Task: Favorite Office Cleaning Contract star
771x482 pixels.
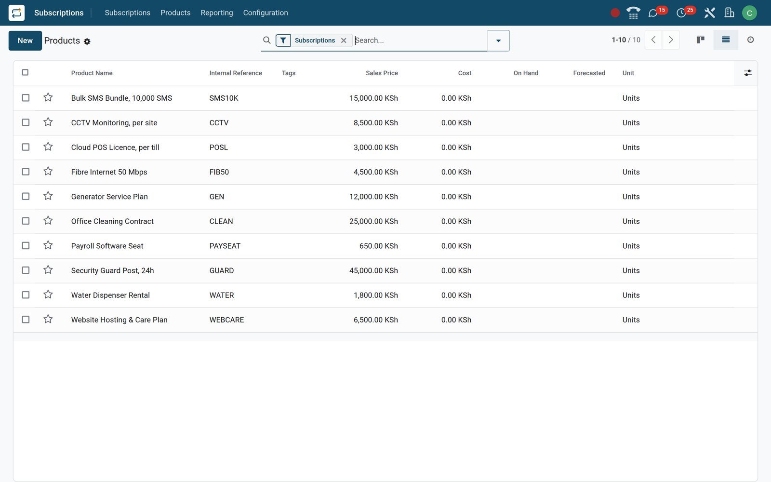Action: 48,220
